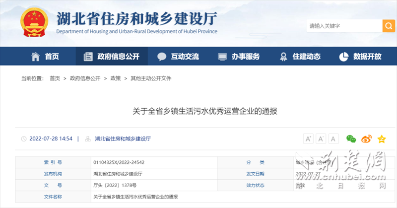Click the document number 厅头〔2022〕1378号

click(115, 186)
